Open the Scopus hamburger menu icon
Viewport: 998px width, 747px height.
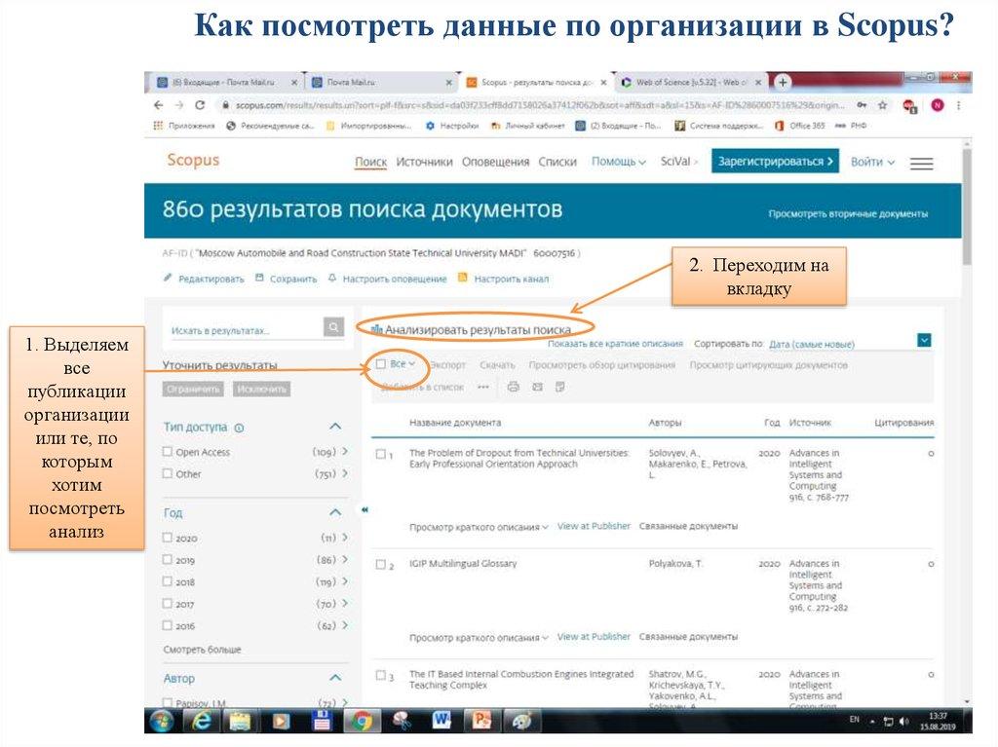921,164
